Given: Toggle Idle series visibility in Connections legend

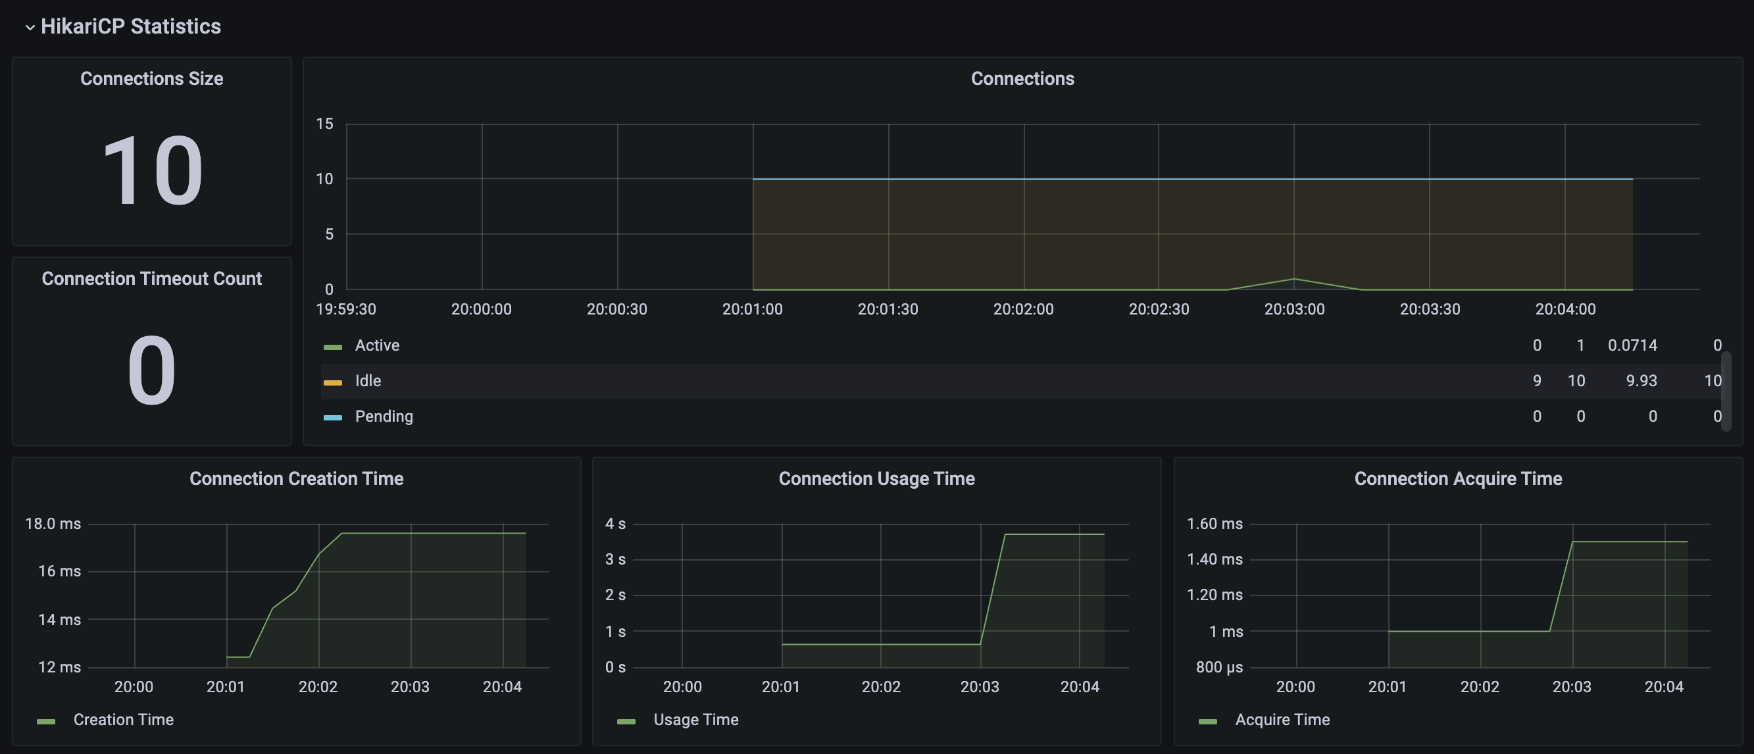Looking at the screenshot, I should [368, 381].
